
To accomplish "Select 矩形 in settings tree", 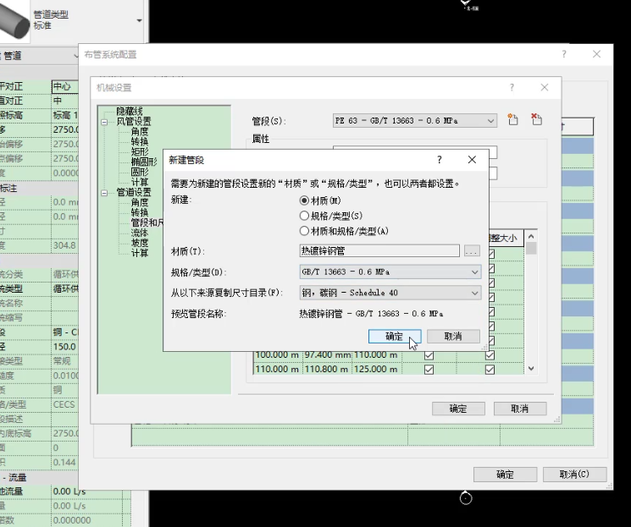I will point(139,151).
